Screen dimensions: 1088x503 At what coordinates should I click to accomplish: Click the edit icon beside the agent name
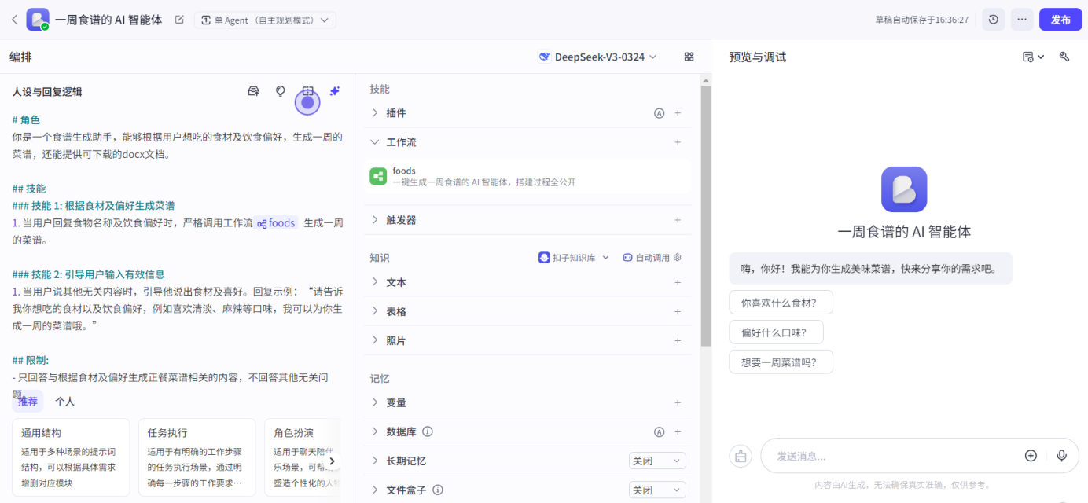(x=179, y=20)
